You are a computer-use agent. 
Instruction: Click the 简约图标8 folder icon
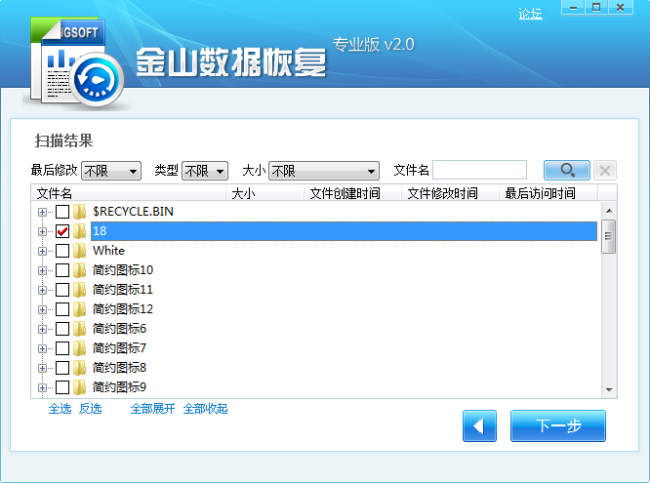coord(80,367)
